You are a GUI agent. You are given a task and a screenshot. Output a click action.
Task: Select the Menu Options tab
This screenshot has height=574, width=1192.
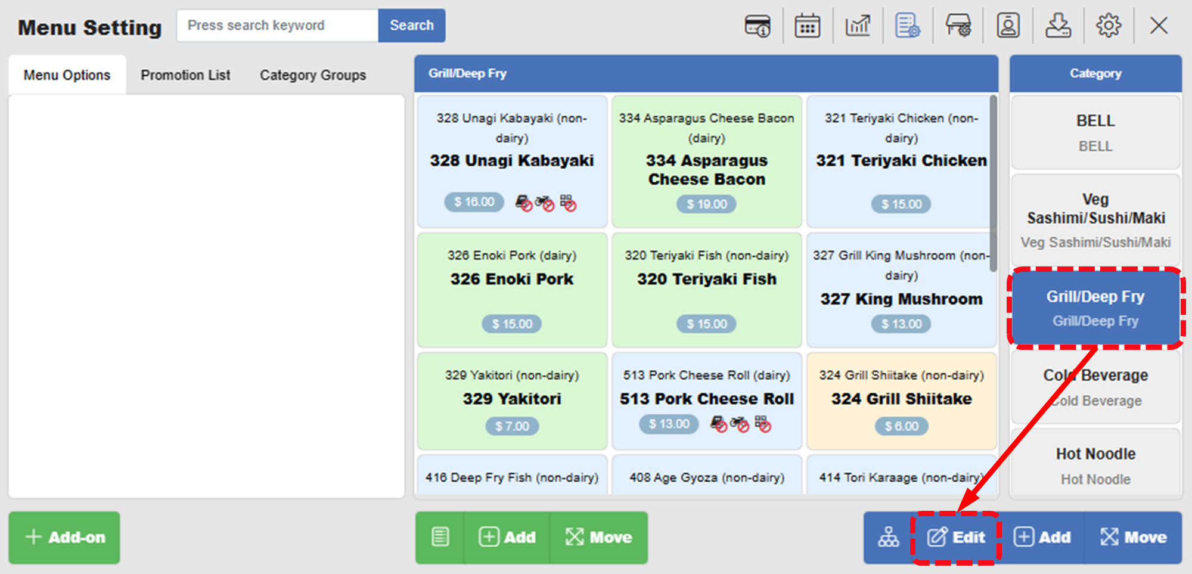pyautogui.click(x=67, y=75)
